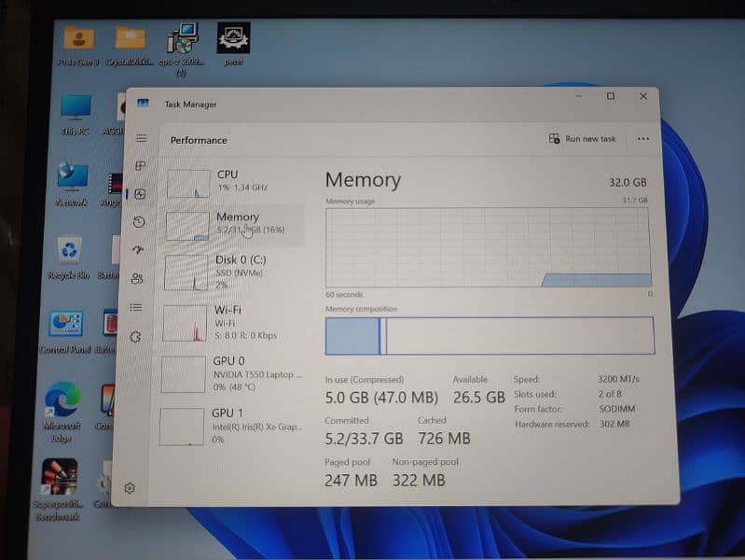
Task: Maximize the Task Manager window
Action: pyautogui.click(x=611, y=96)
